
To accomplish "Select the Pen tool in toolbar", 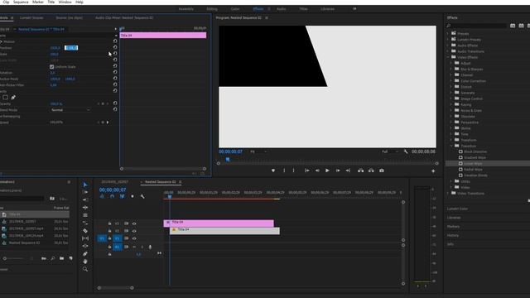I will click(85, 254).
